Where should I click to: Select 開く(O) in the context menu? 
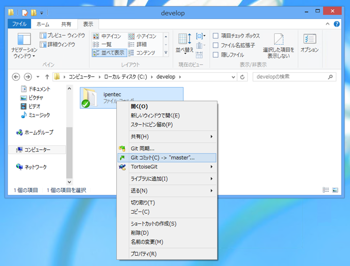[x=167, y=106]
